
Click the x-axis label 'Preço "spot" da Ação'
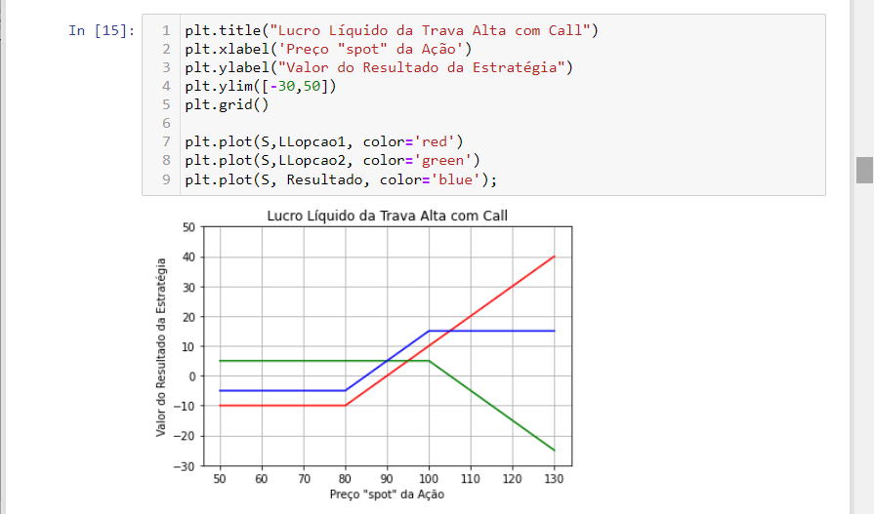[x=387, y=494]
